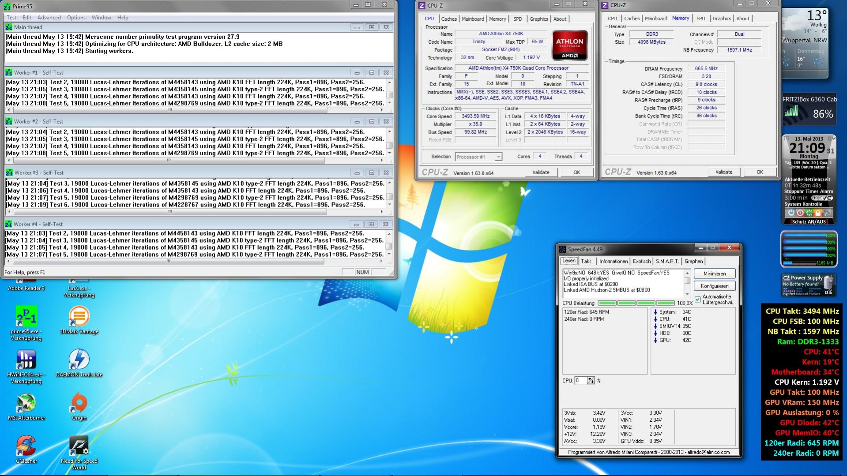Click the GPU temperature arrow in SpeedFan
The height and width of the screenshot is (476, 847).
click(655, 340)
